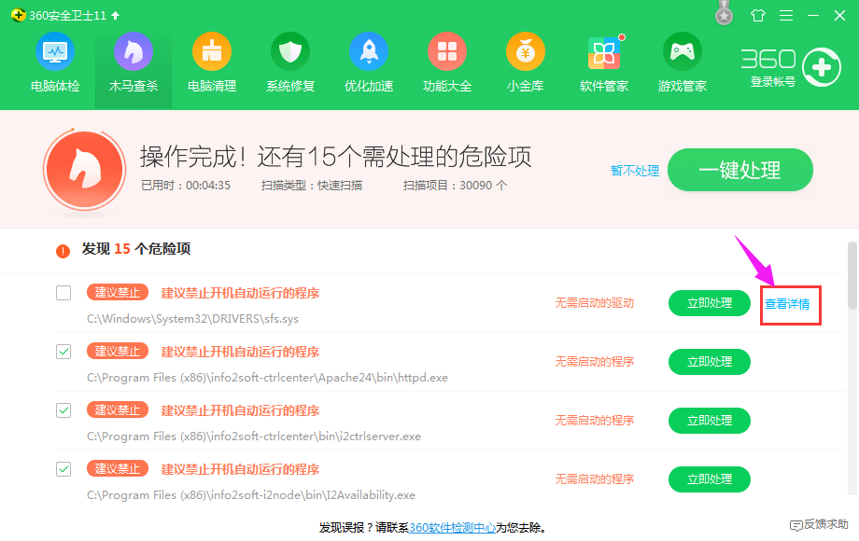The image size is (859, 541).
Task: Click the 建议禁止 tag on sfs.sys row
Action: (118, 292)
